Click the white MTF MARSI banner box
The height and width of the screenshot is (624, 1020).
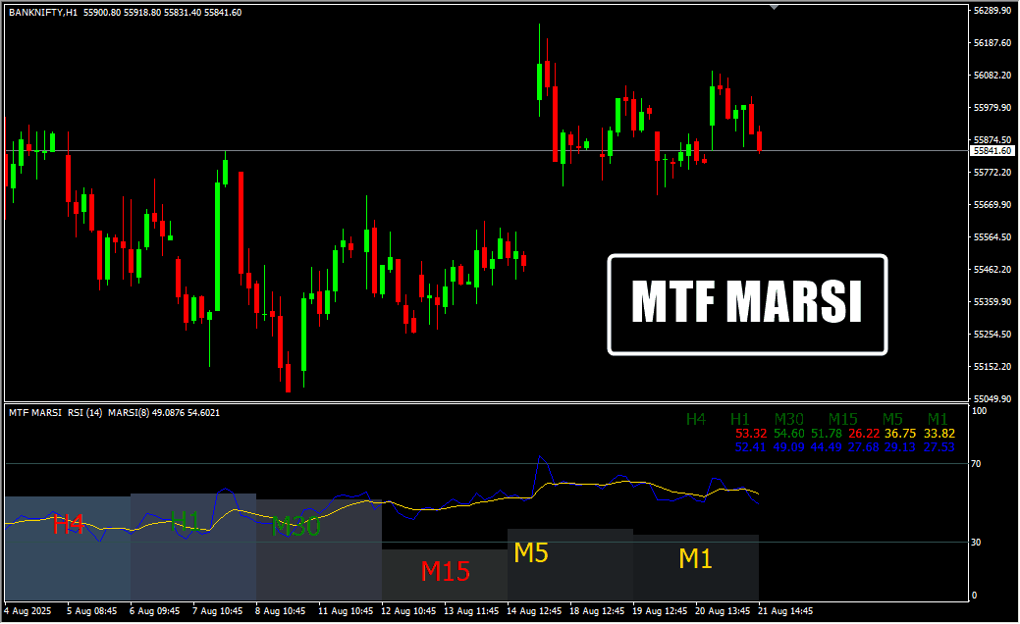747,304
